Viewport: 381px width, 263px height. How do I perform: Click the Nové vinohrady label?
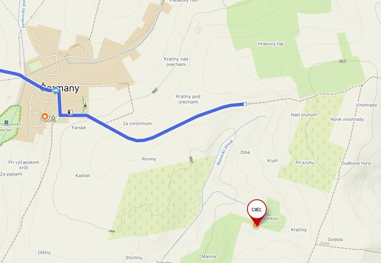click(347, 119)
